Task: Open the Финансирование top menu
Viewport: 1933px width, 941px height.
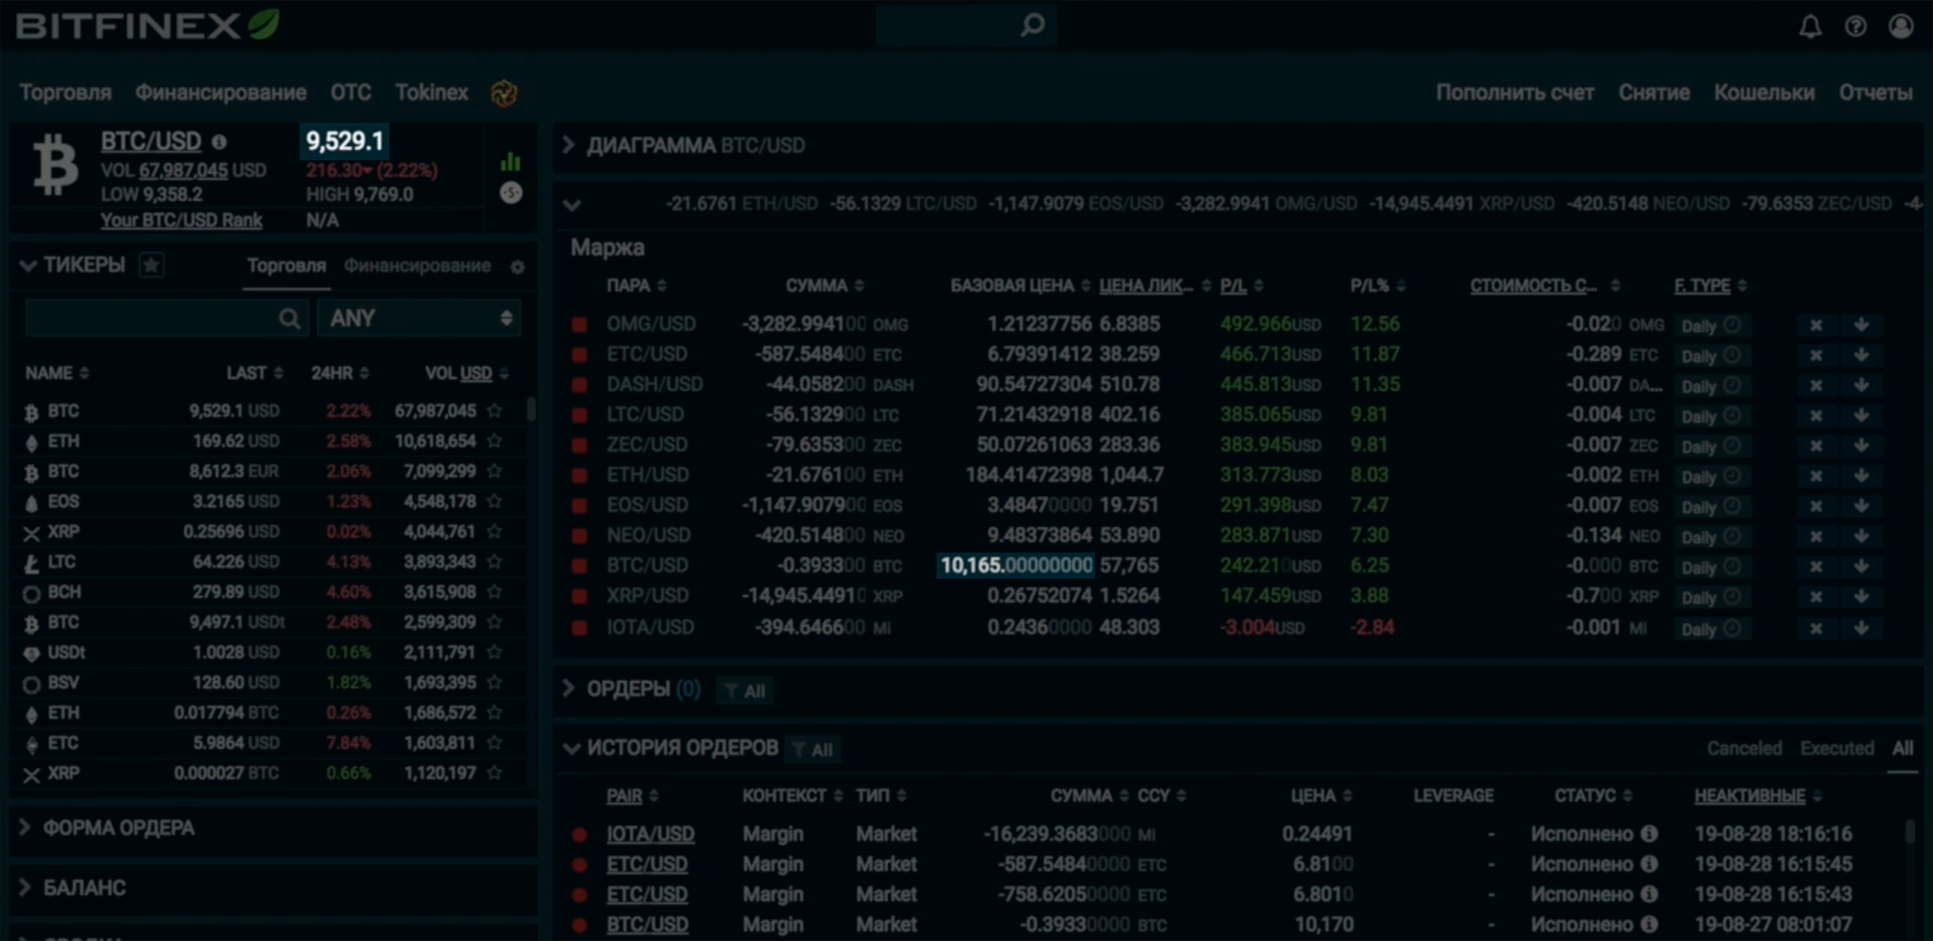Action: 221,93
